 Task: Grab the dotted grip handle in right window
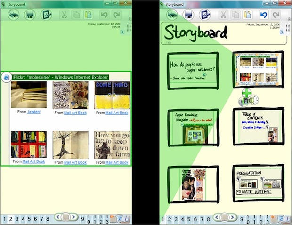point(288,28)
